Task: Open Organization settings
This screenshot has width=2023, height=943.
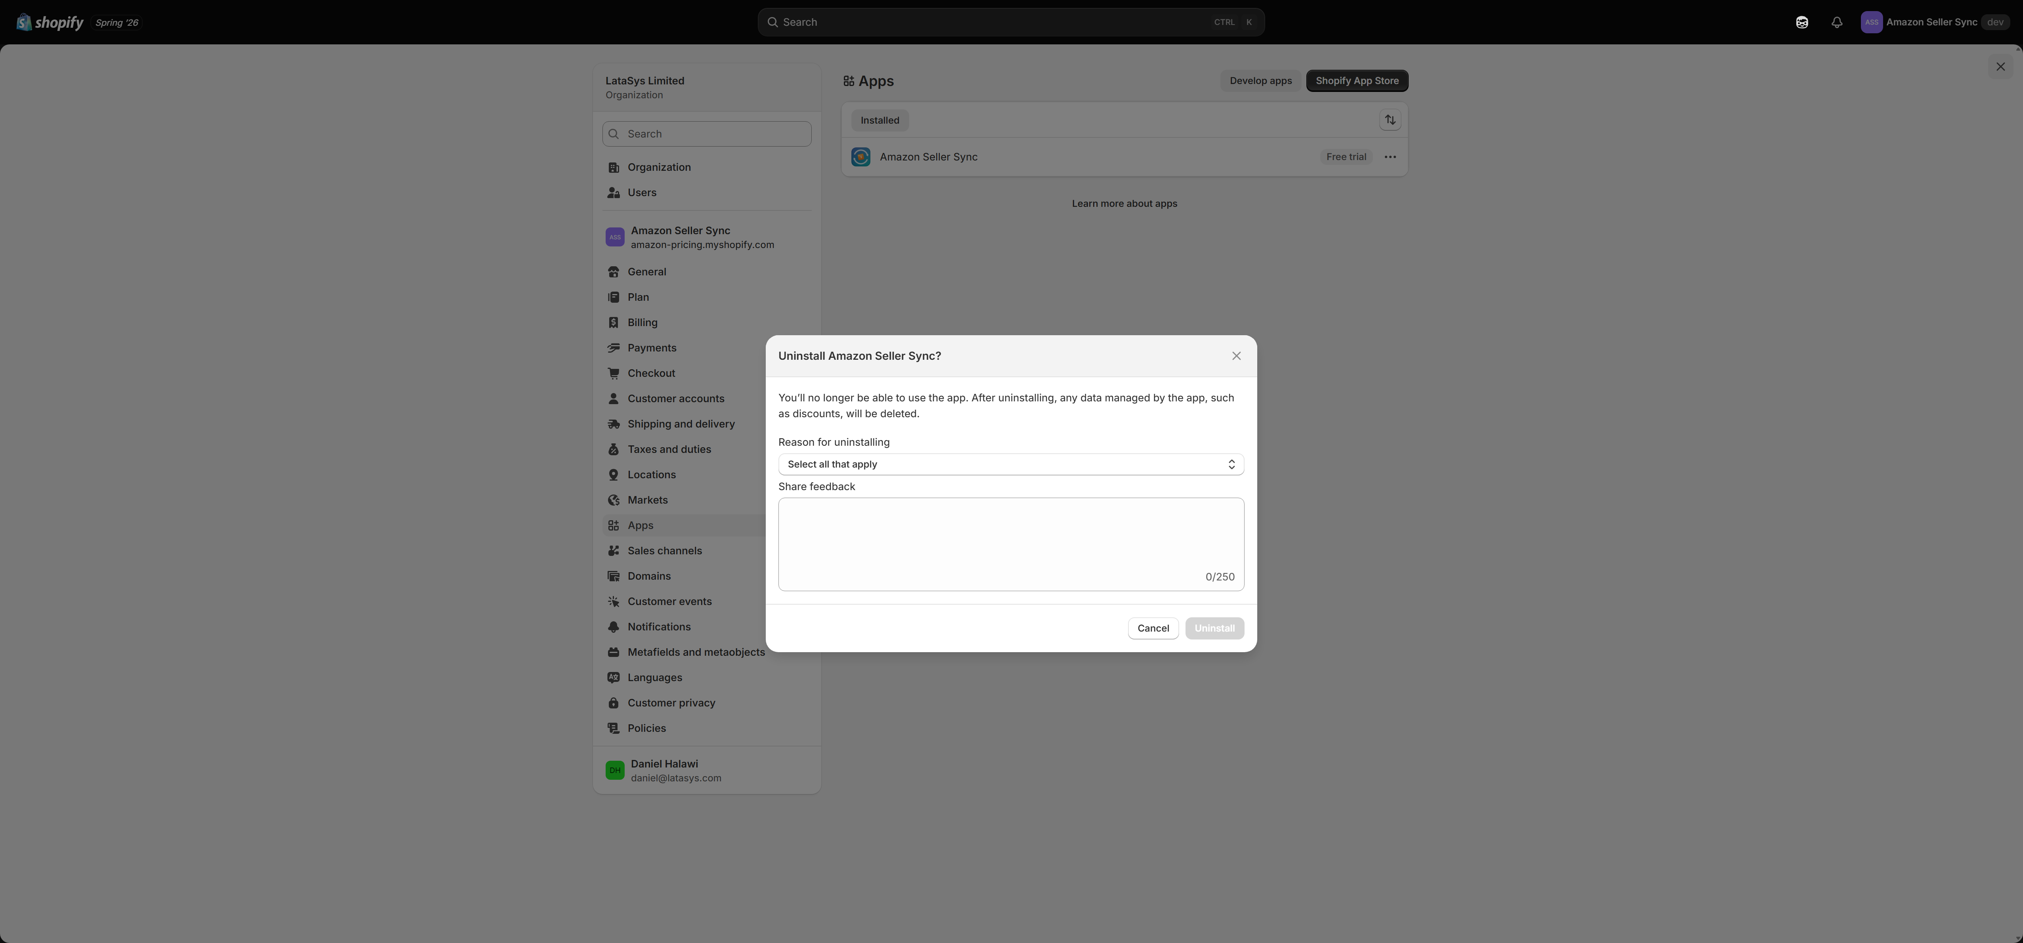Action: 707,167
